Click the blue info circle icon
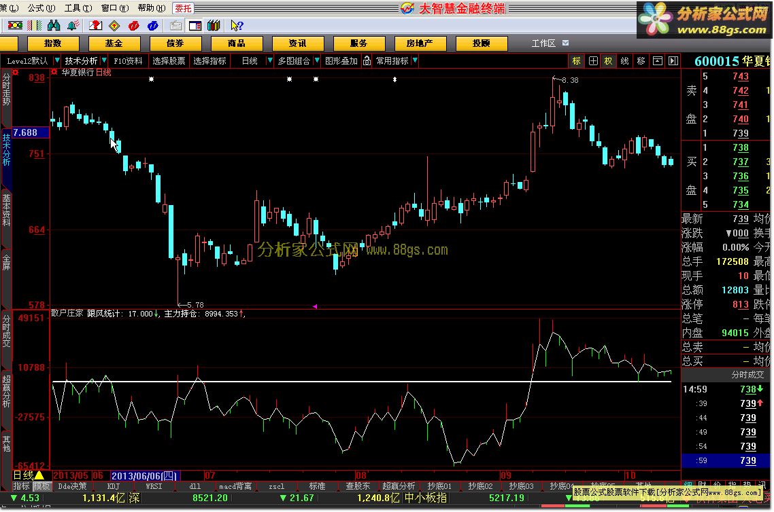 pyautogui.click(x=153, y=25)
